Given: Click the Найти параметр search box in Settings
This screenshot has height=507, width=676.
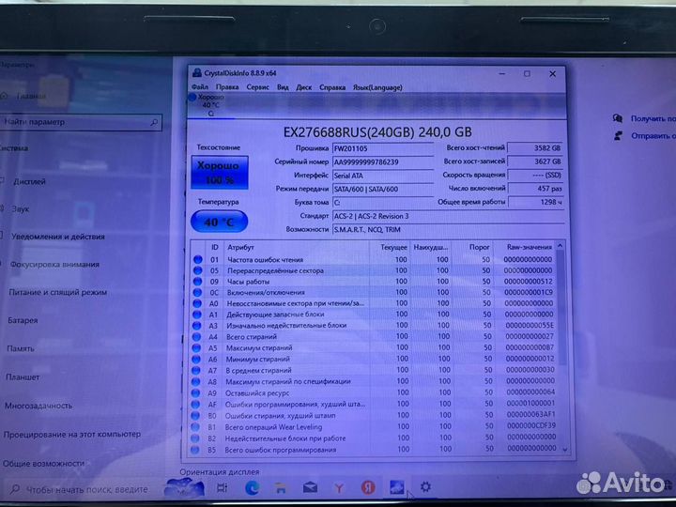Looking at the screenshot, I should tap(81, 122).
